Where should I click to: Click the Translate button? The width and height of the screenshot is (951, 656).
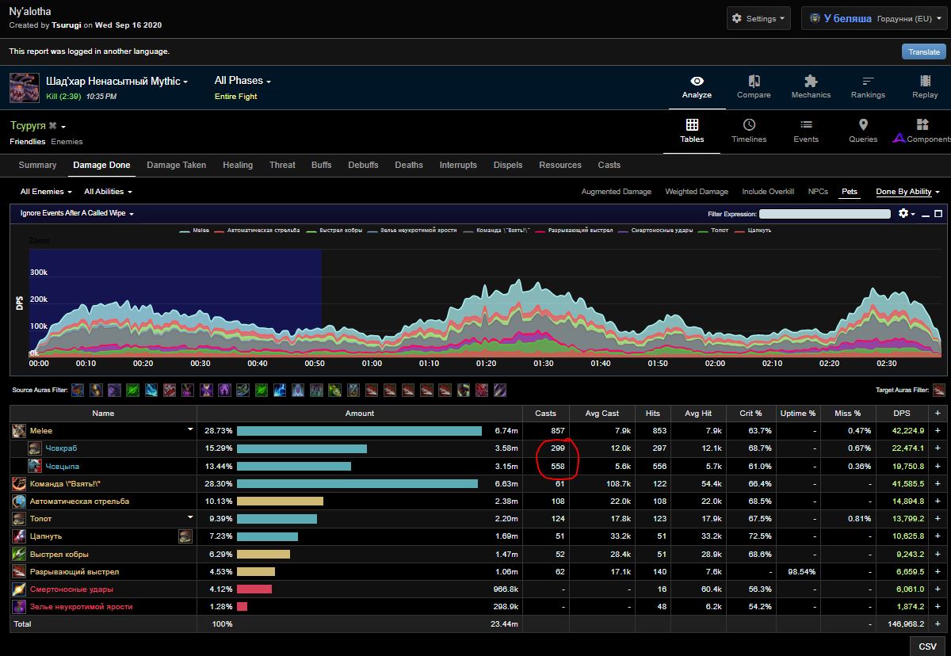coord(923,51)
